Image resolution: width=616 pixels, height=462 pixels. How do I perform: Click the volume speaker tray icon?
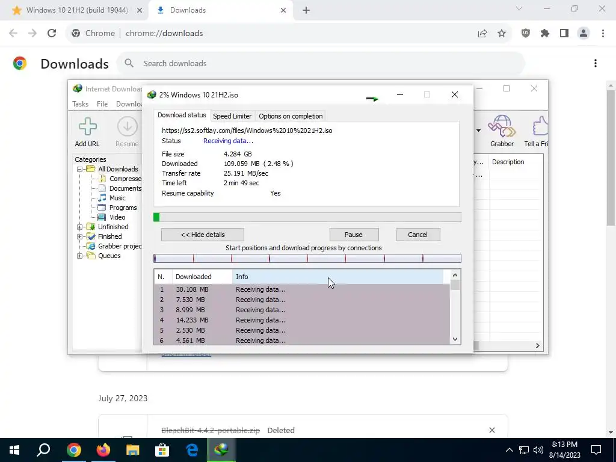click(538, 450)
